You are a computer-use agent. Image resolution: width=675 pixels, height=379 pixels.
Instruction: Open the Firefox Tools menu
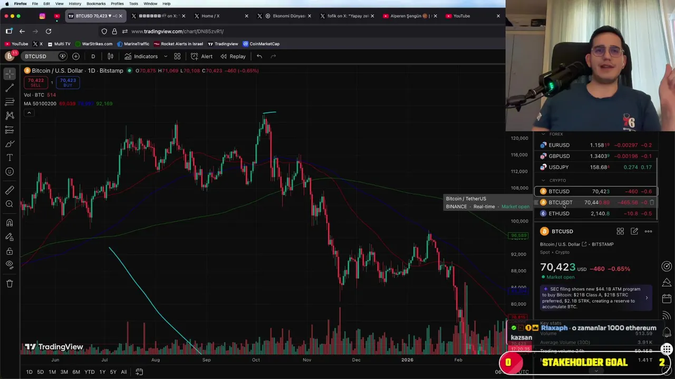(133, 4)
